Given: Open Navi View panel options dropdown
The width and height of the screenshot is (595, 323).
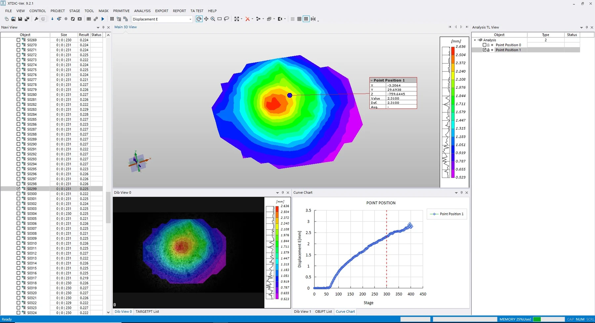Looking at the screenshot, I should (x=98, y=27).
